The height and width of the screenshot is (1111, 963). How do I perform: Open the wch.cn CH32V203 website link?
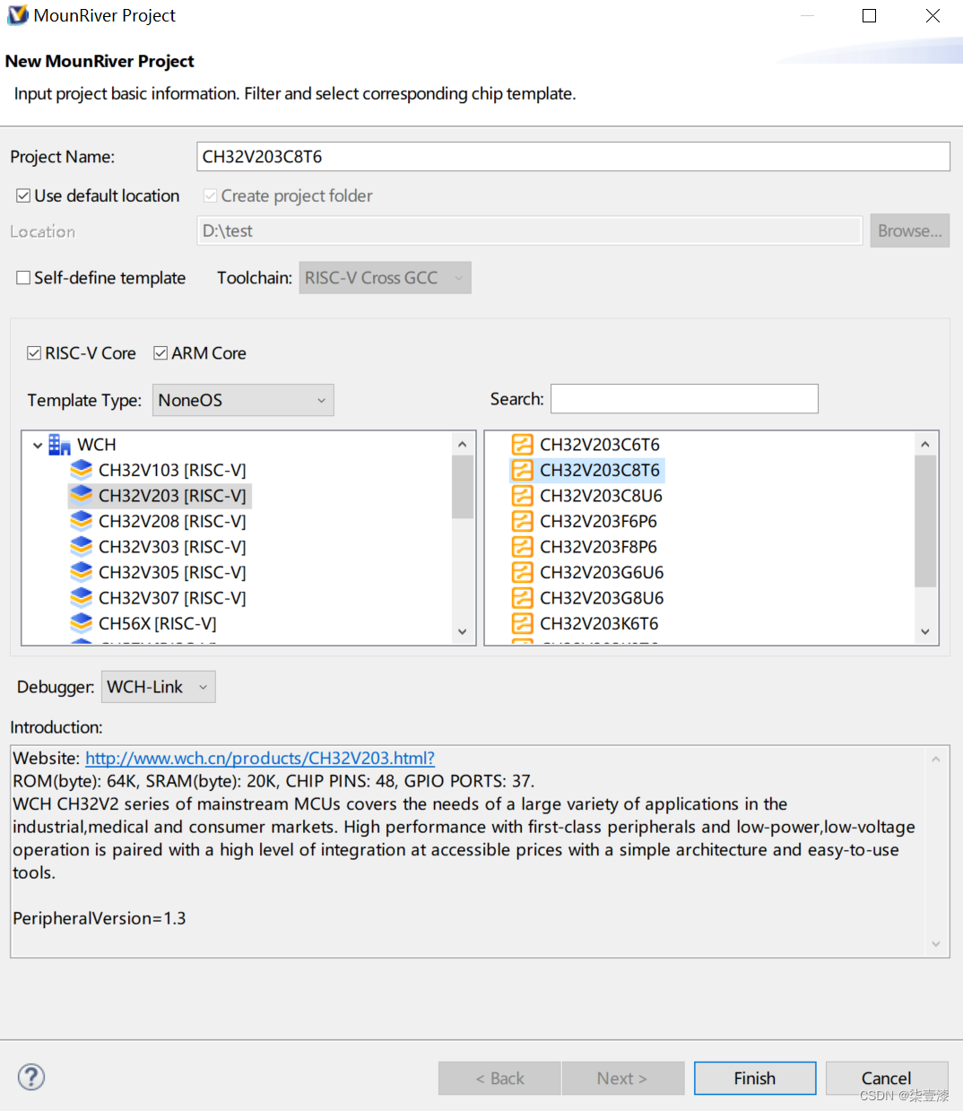pyautogui.click(x=260, y=759)
